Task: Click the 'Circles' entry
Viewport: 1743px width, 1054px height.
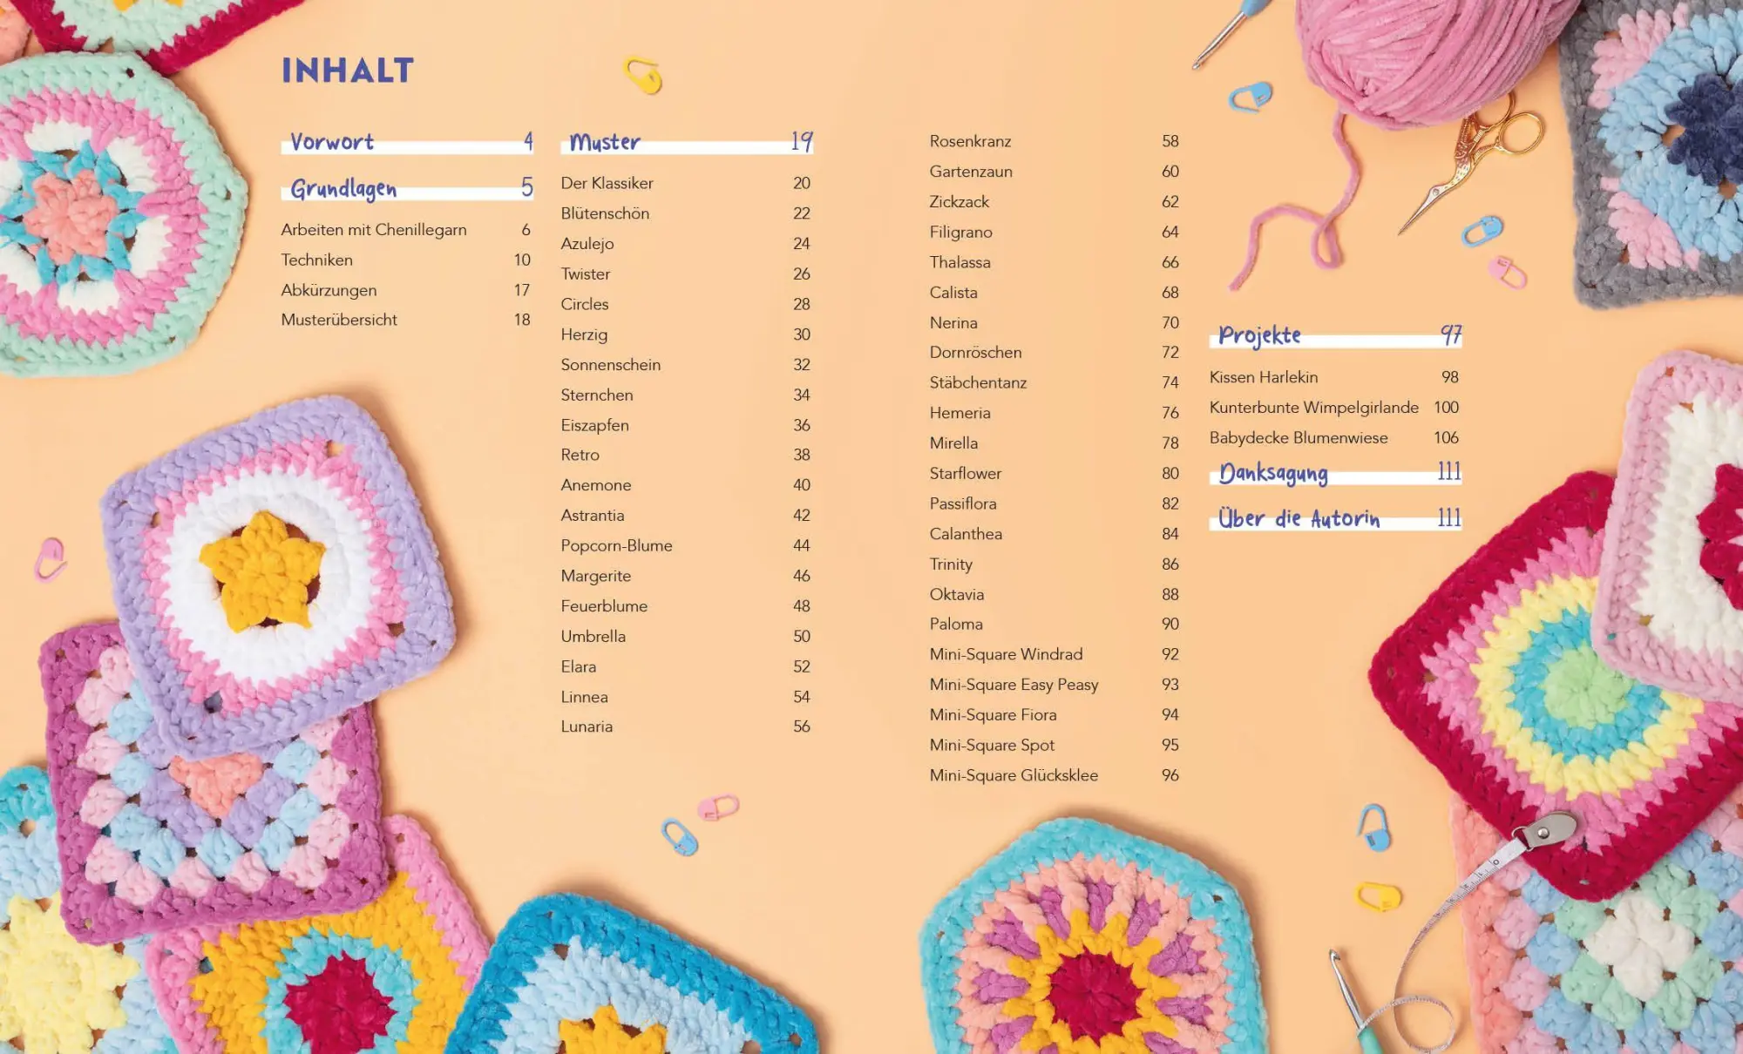Action: point(585,304)
